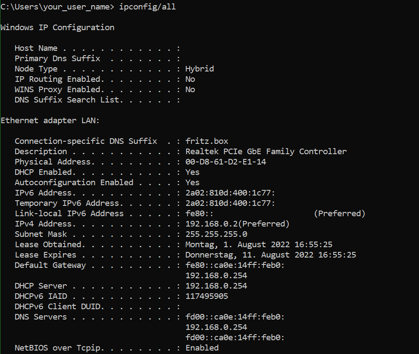Image resolution: width=419 pixels, height=354 pixels.
Task: Click the Default Gateway fe80::ca0e address
Action: coord(235,265)
